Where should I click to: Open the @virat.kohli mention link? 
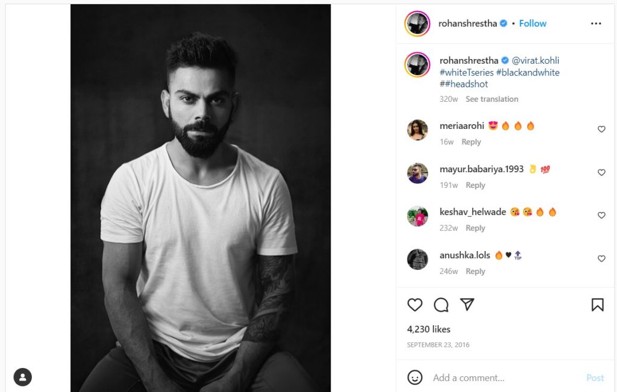point(535,60)
